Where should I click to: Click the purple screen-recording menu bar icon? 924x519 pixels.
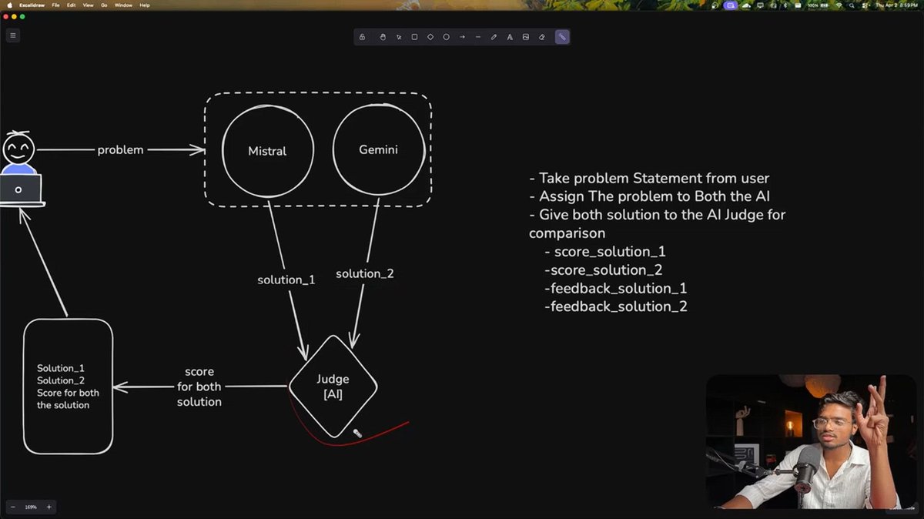(730, 5)
